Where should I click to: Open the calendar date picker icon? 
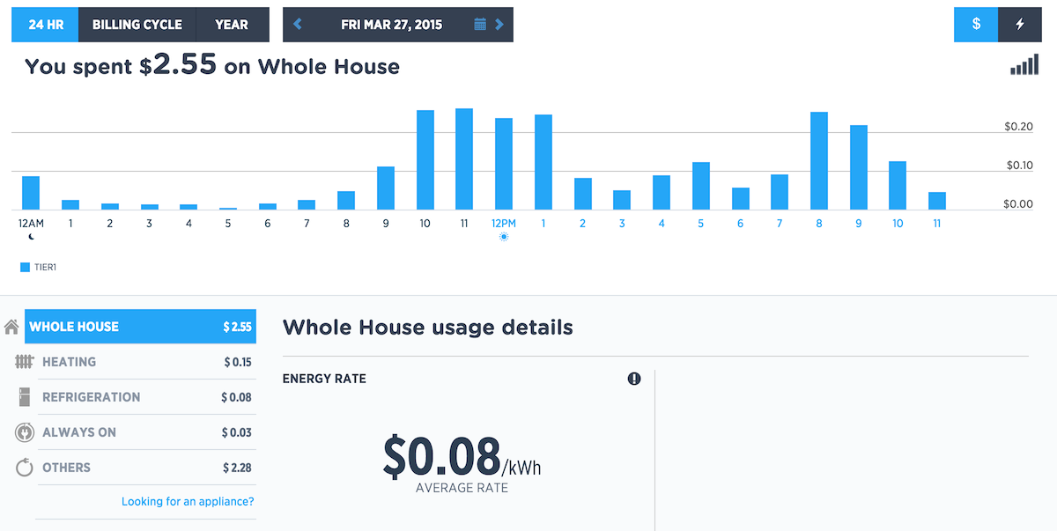coord(480,25)
